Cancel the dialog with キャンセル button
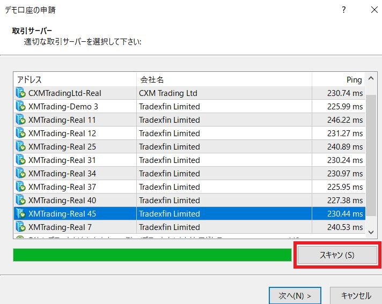 [356, 295]
